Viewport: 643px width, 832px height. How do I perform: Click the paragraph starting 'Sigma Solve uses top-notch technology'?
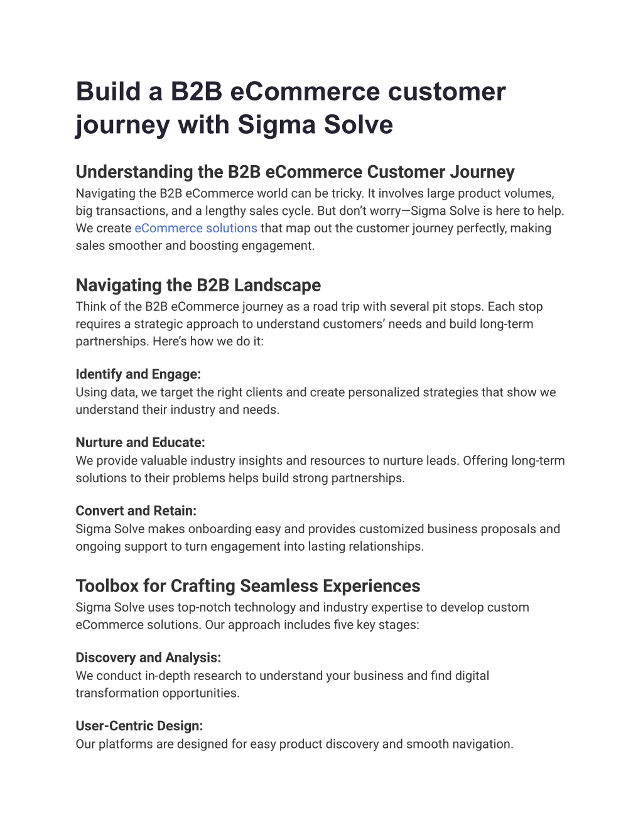(x=302, y=616)
